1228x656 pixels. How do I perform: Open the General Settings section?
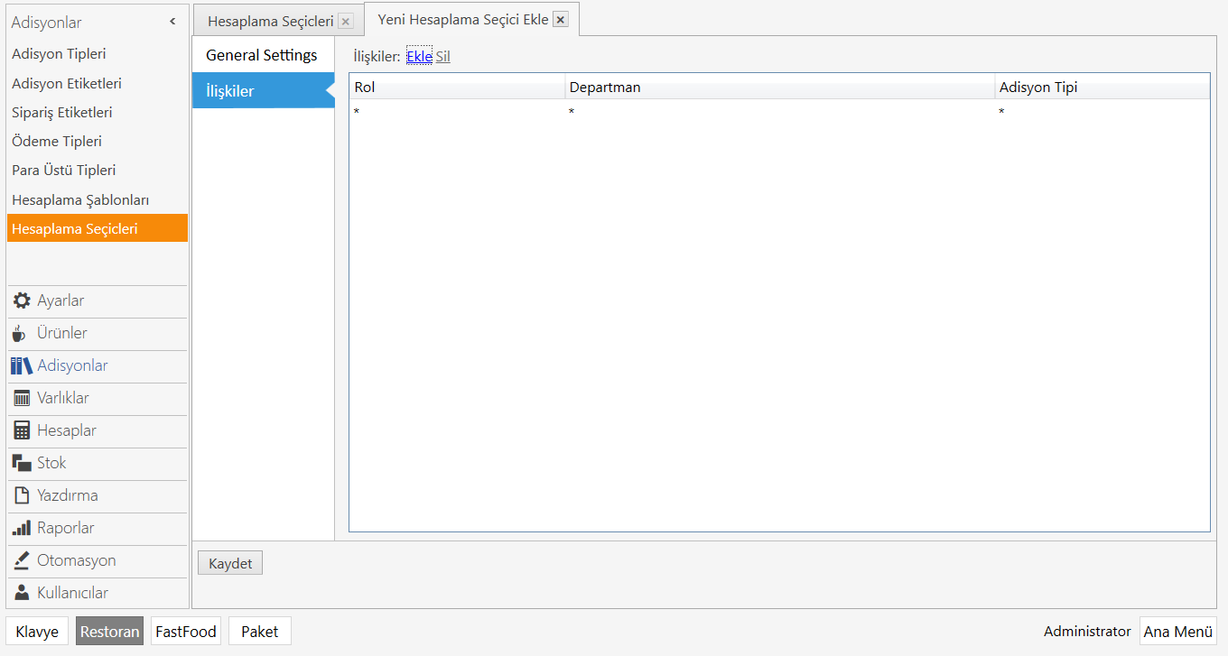pos(263,55)
